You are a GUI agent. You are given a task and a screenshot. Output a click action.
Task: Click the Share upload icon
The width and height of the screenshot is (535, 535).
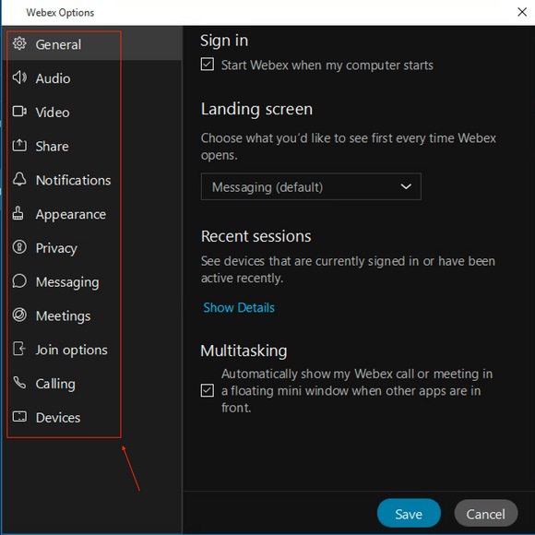[19, 146]
